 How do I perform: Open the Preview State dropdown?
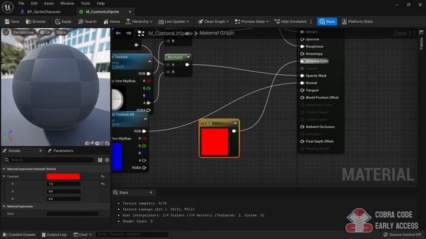pos(252,21)
